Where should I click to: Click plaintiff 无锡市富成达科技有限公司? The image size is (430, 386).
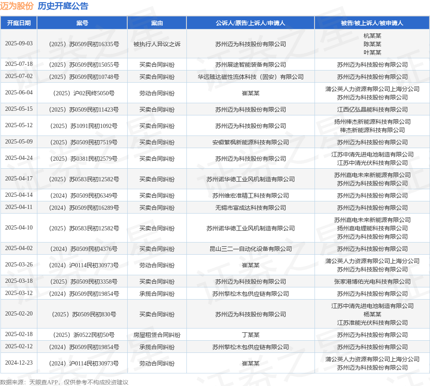[x=250, y=208]
